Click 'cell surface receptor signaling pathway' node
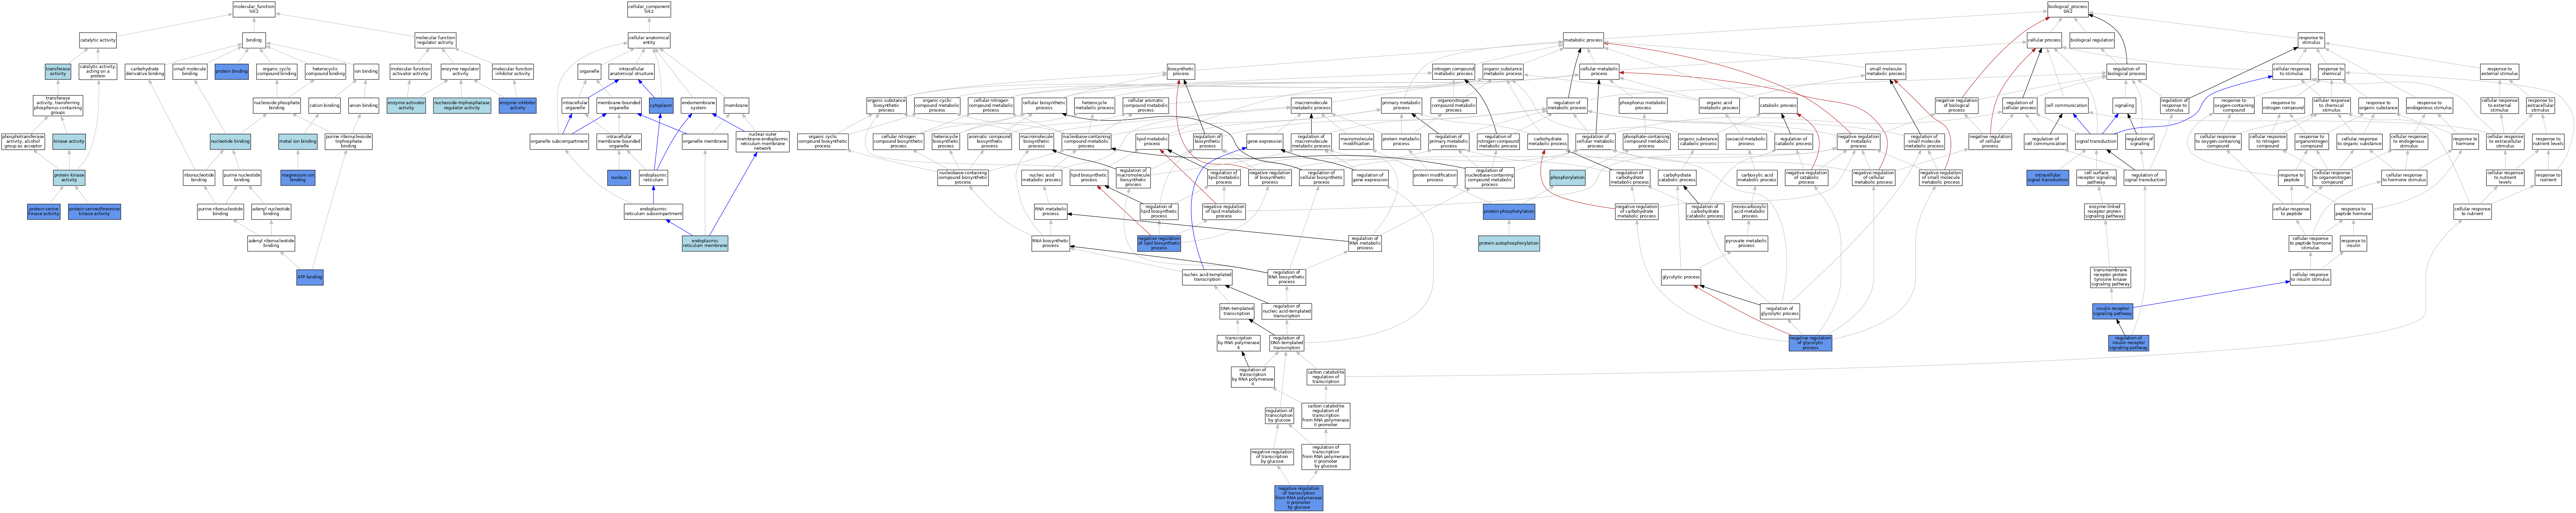 click(2096, 178)
